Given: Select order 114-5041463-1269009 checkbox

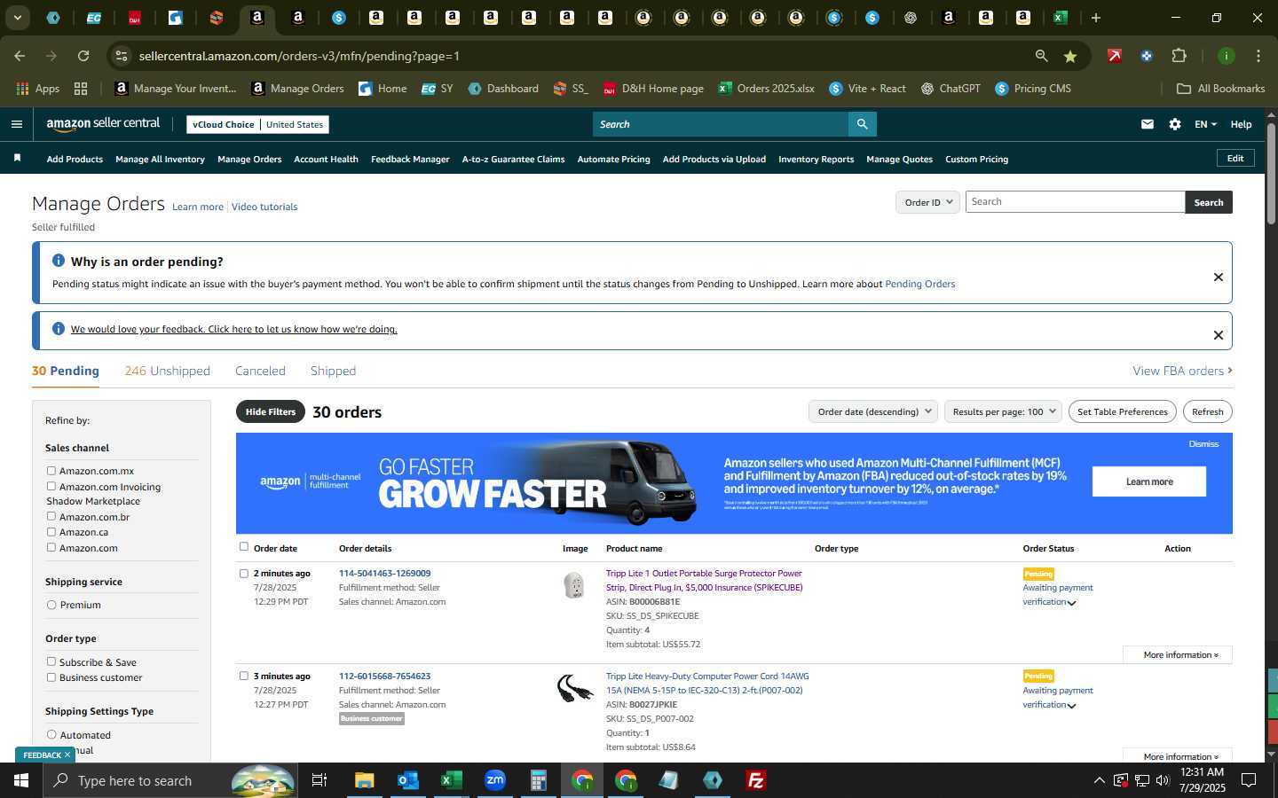Looking at the screenshot, I should (244, 574).
